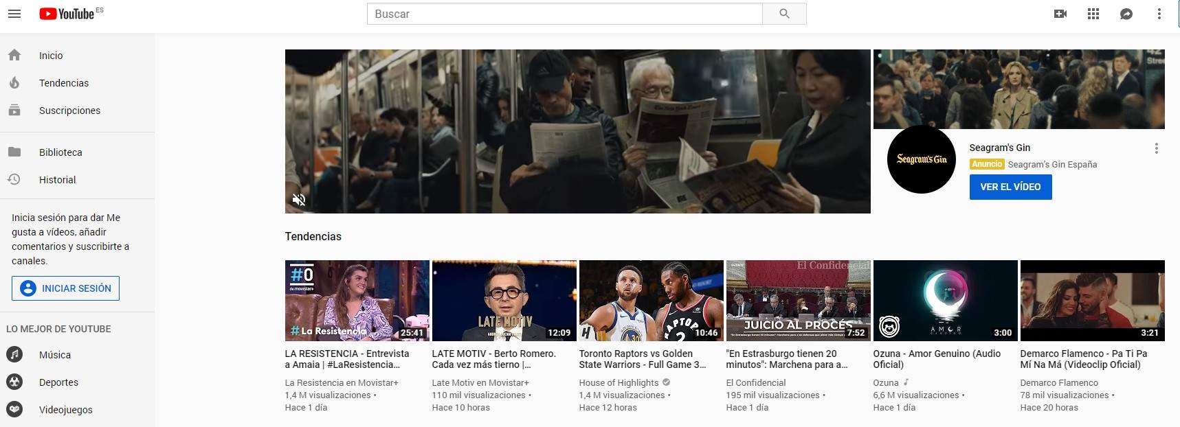The image size is (1180, 427).
Task: Click the search magnifier button
Action: pos(784,14)
